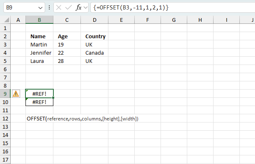Select the Age cell showing 19
This screenshot has height=164, width=255.
click(67, 44)
